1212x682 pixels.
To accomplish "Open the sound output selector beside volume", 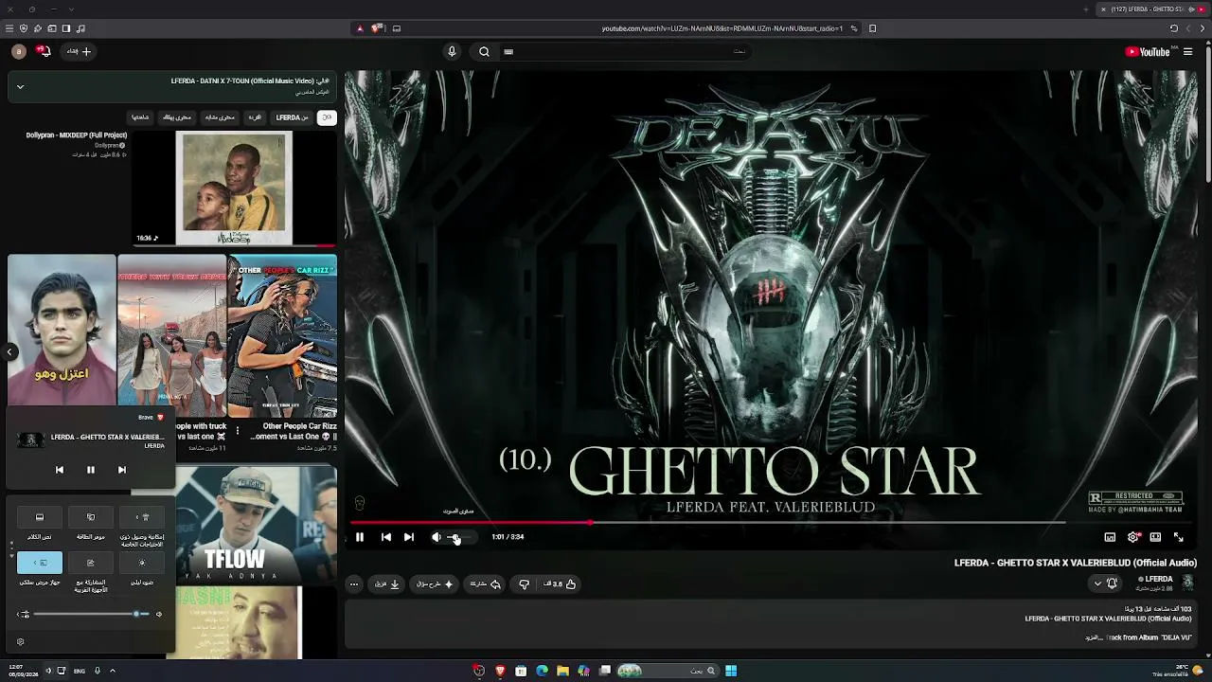I will [x=24, y=615].
